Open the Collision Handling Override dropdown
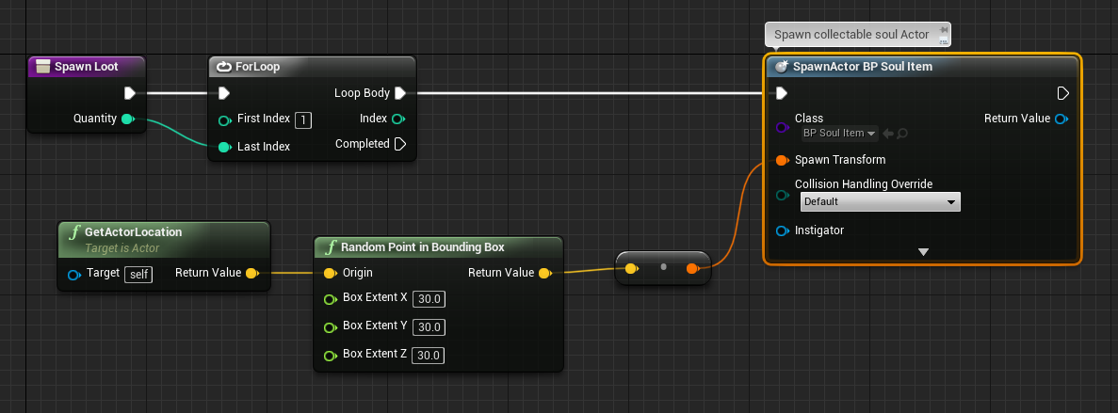The width and height of the screenshot is (1118, 413). click(x=881, y=202)
